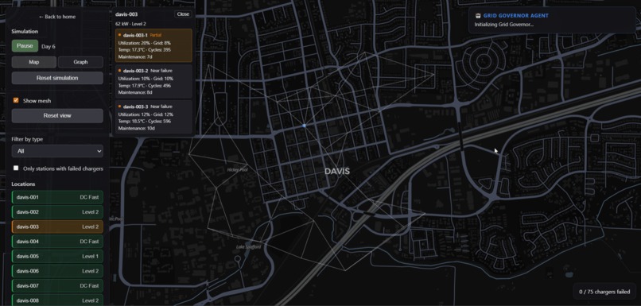Screen dimensions: 641x306
Task: Click the '0 / 75 chargers failed' status
Action: (x=604, y=292)
